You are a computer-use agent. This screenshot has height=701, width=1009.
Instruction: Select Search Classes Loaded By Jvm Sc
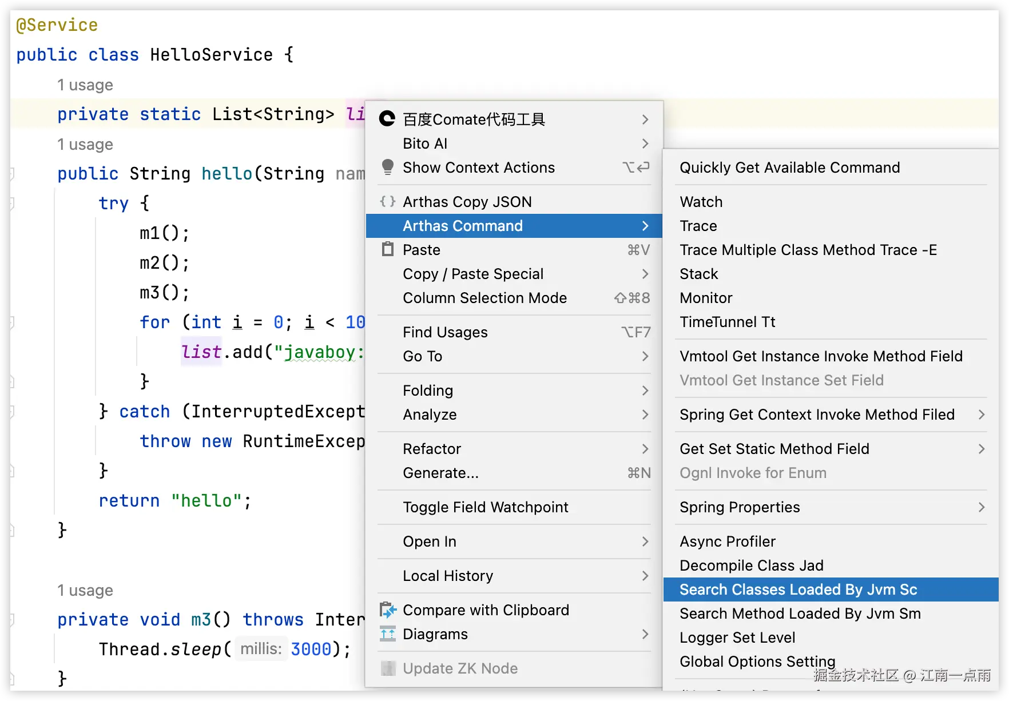click(x=798, y=590)
